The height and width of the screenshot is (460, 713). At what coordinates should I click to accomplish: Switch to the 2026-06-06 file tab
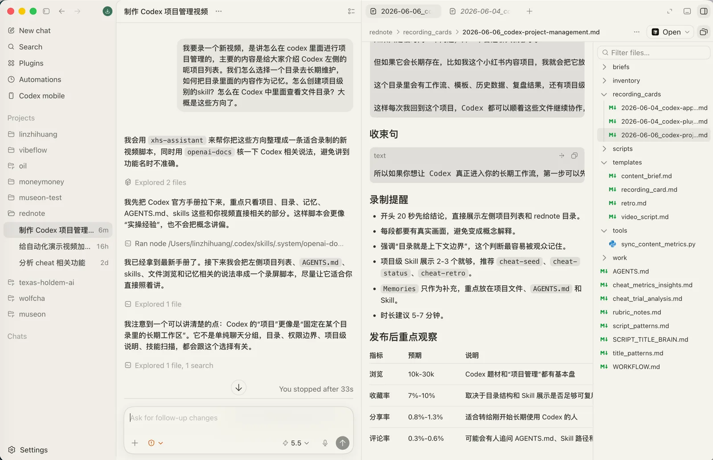click(x=403, y=11)
